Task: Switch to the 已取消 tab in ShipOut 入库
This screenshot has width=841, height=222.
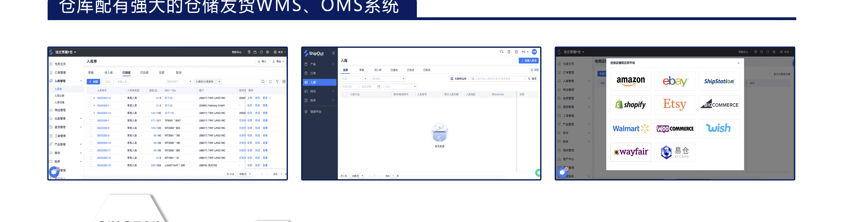Action: 427,70
